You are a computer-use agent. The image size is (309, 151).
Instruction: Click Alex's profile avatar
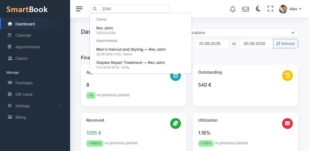(283, 9)
